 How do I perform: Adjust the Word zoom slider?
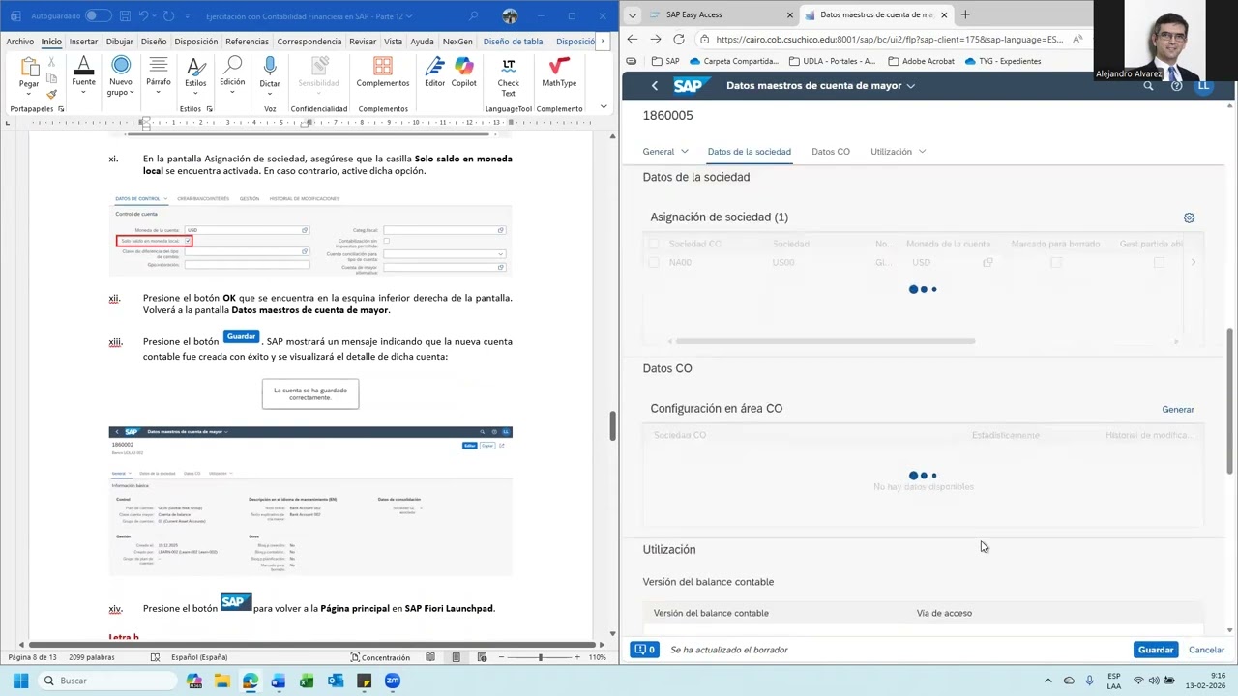point(540,657)
